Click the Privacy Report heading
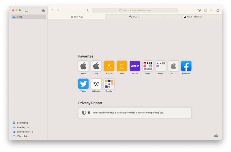The image size is (231, 152). coord(90,103)
